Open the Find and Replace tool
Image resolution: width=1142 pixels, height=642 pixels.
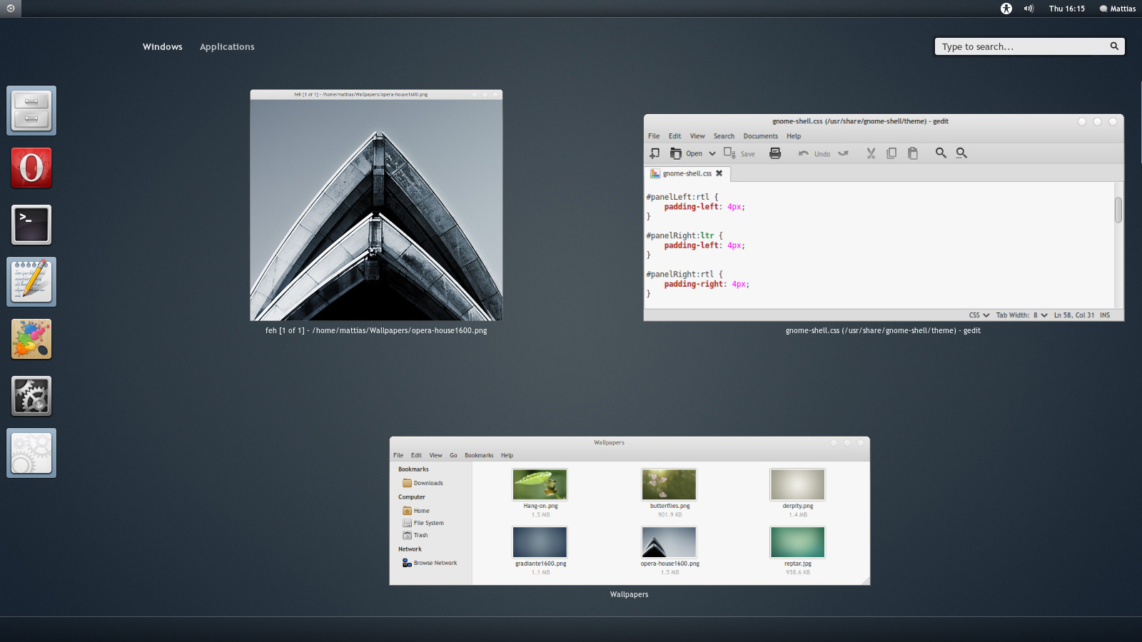tap(961, 153)
